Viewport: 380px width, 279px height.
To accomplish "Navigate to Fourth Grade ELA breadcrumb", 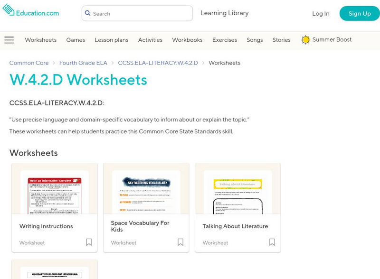I will (83, 63).
